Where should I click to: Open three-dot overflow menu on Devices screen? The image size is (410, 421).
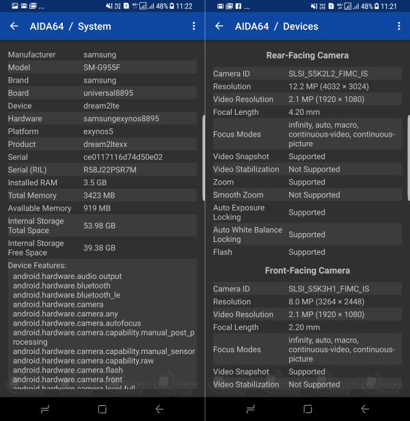point(399,27)
